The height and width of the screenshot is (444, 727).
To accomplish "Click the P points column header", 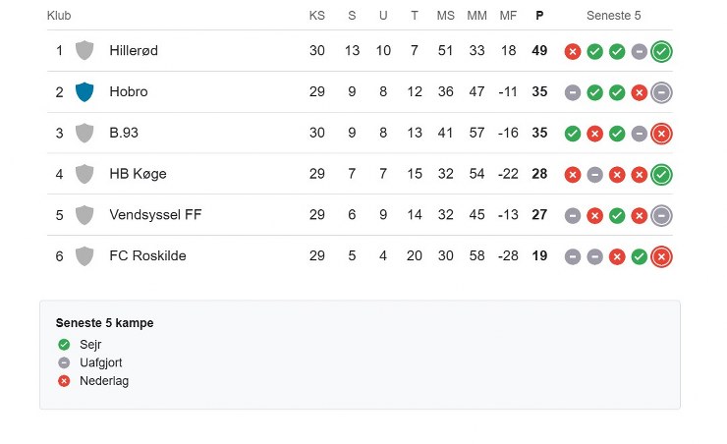I will [539, 16].
